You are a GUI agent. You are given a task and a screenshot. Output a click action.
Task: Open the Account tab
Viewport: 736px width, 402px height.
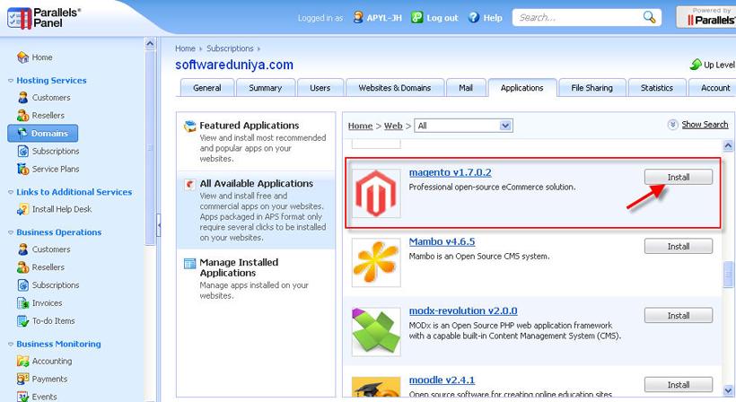point(713,88)
